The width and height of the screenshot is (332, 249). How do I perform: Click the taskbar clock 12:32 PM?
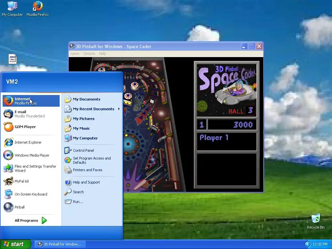[320, 244]
